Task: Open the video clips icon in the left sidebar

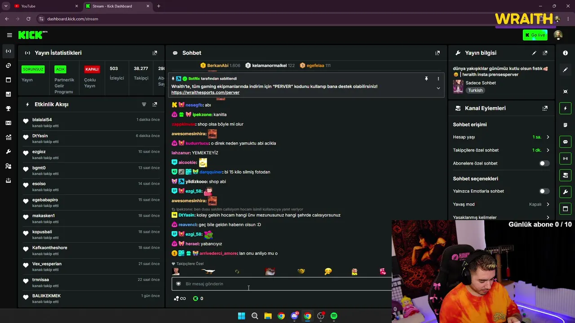Action: pyautogui.click(x=8, y=123)
